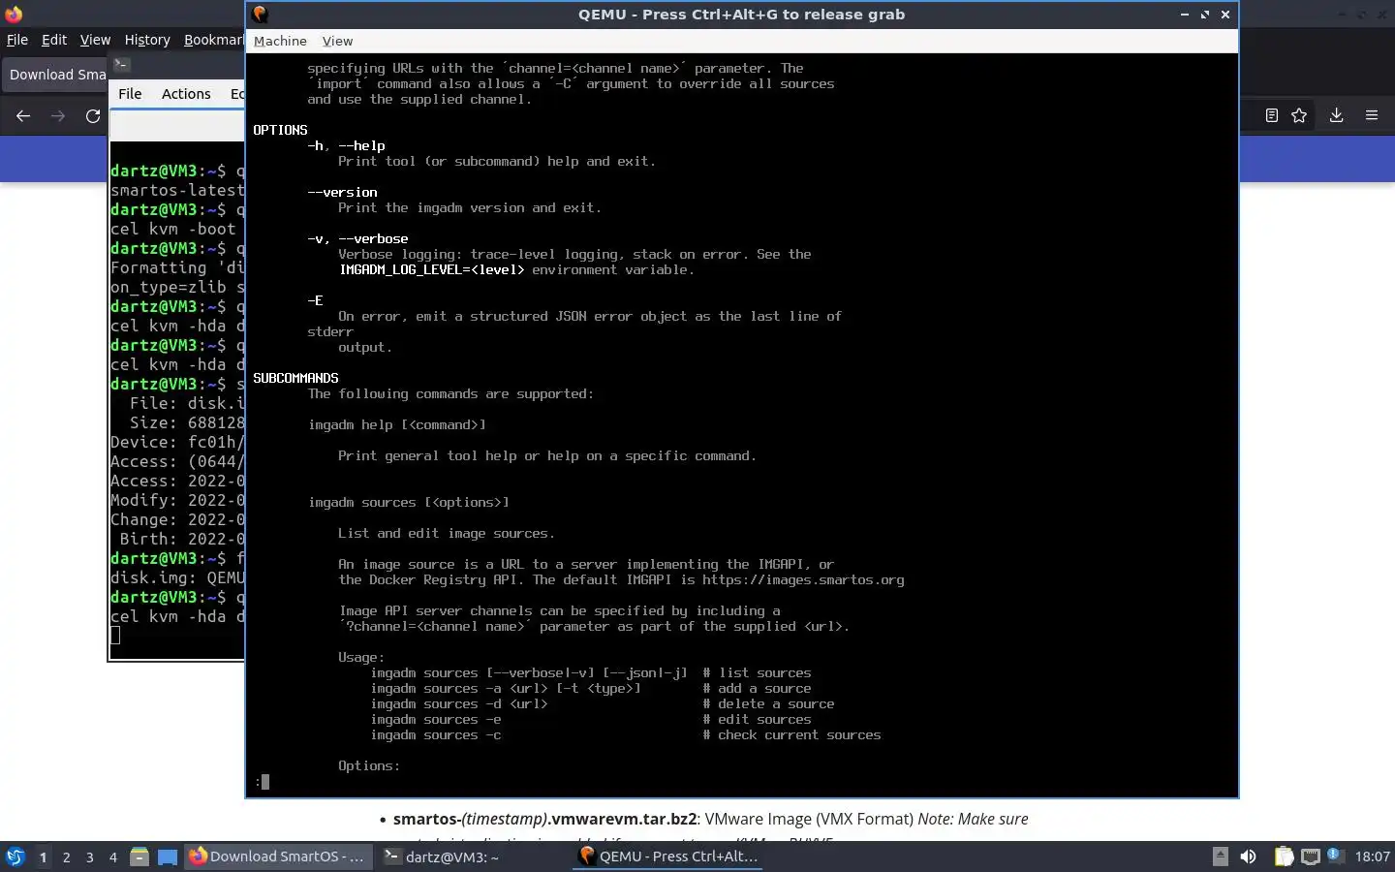Open the terminal window Actions menu
This screenshot has width=1395, height=872.
tap(186, 94)
